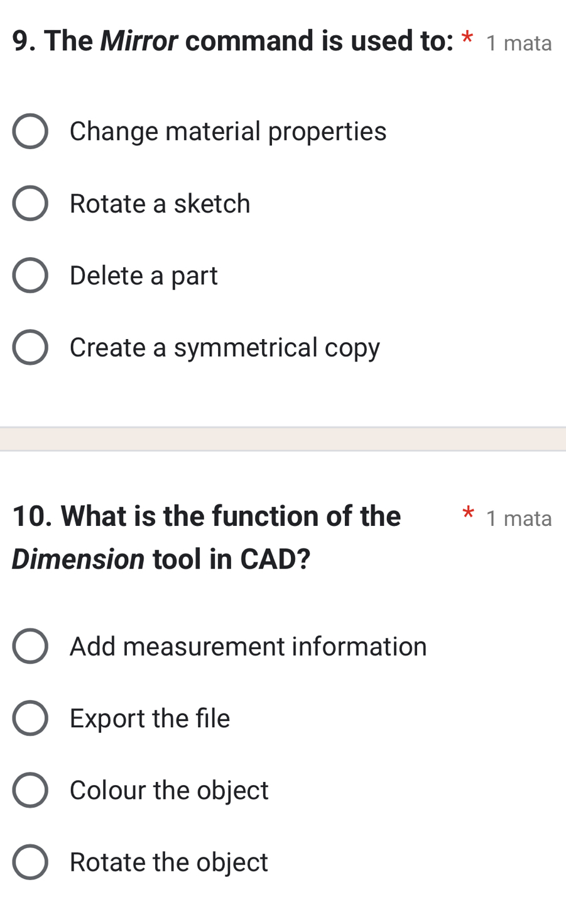Click the "Colour the object" option label
Image resolution: width=566 pixels, height=899 pixels.
click(x=169, y=790)
